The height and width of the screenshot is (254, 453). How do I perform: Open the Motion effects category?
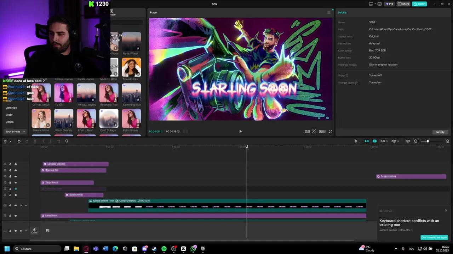10,122
